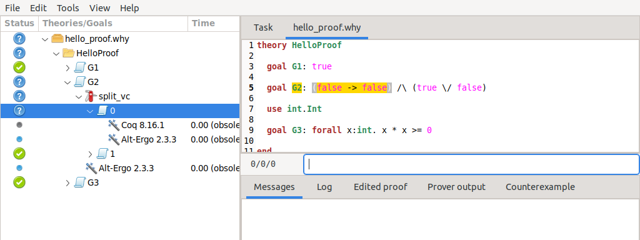Click the green valid checkmark for G3
640x240 pixels.
tap(19, 182)
